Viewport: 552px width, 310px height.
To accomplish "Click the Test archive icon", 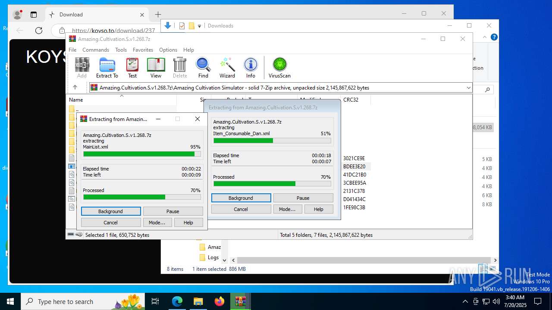I will click(x=132, y=68).
